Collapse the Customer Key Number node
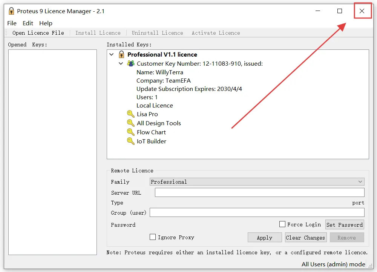The height and width of the screenshot is (272, 377). click(121, 63)
